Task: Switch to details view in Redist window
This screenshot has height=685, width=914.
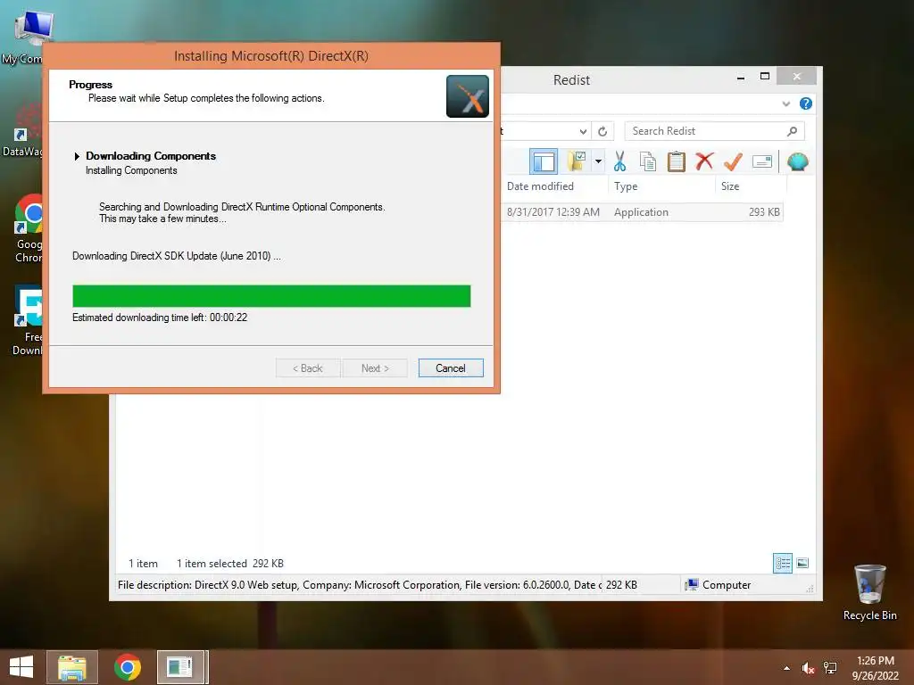Action: pos(782,564)
